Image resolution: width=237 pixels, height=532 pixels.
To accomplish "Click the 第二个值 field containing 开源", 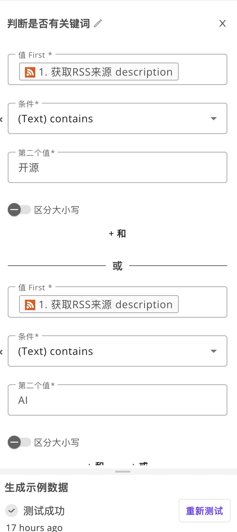I will 117,168.
